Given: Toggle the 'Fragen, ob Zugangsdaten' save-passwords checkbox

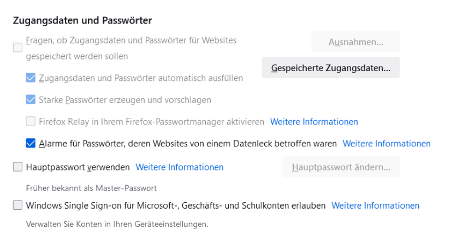Looking at the screenshot, I should pyautogui.click(x=17, y=48).
